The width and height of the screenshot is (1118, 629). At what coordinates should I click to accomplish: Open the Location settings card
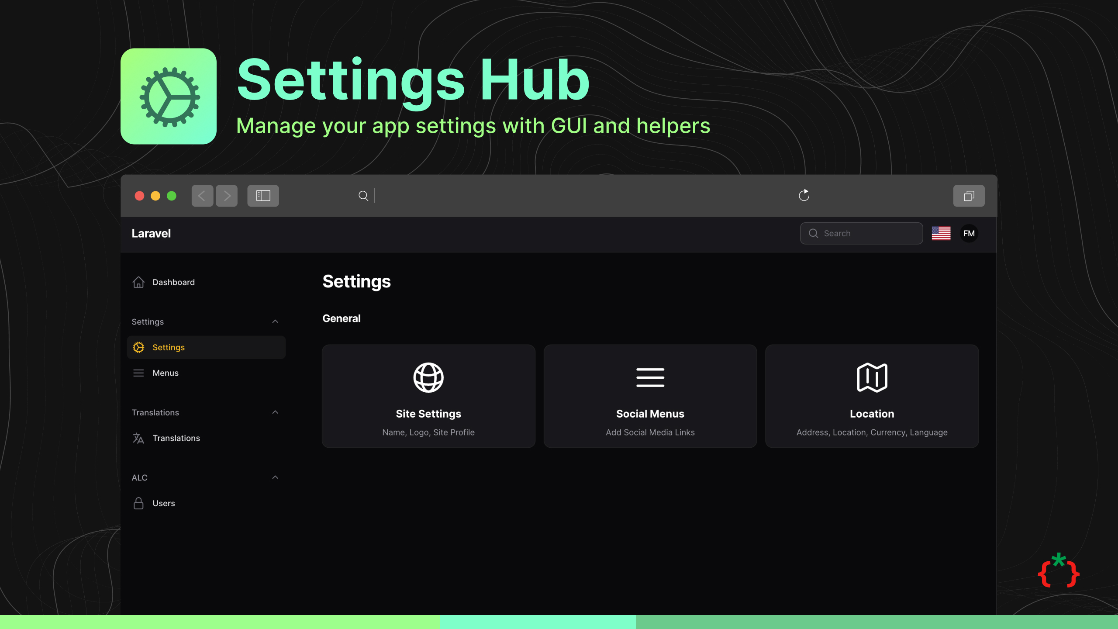click(x=872, y=395)
